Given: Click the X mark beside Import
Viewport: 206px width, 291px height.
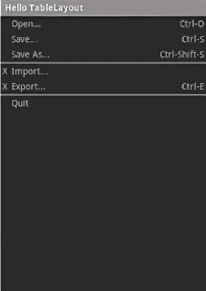Looking at the screenshot, I should coord(5,71).
